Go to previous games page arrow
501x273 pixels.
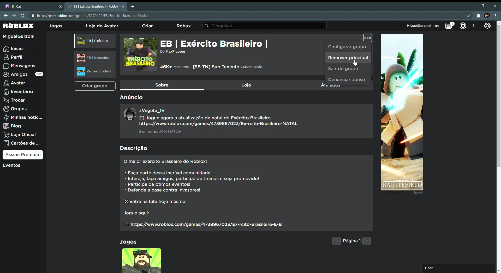click(x=336, y=241)
